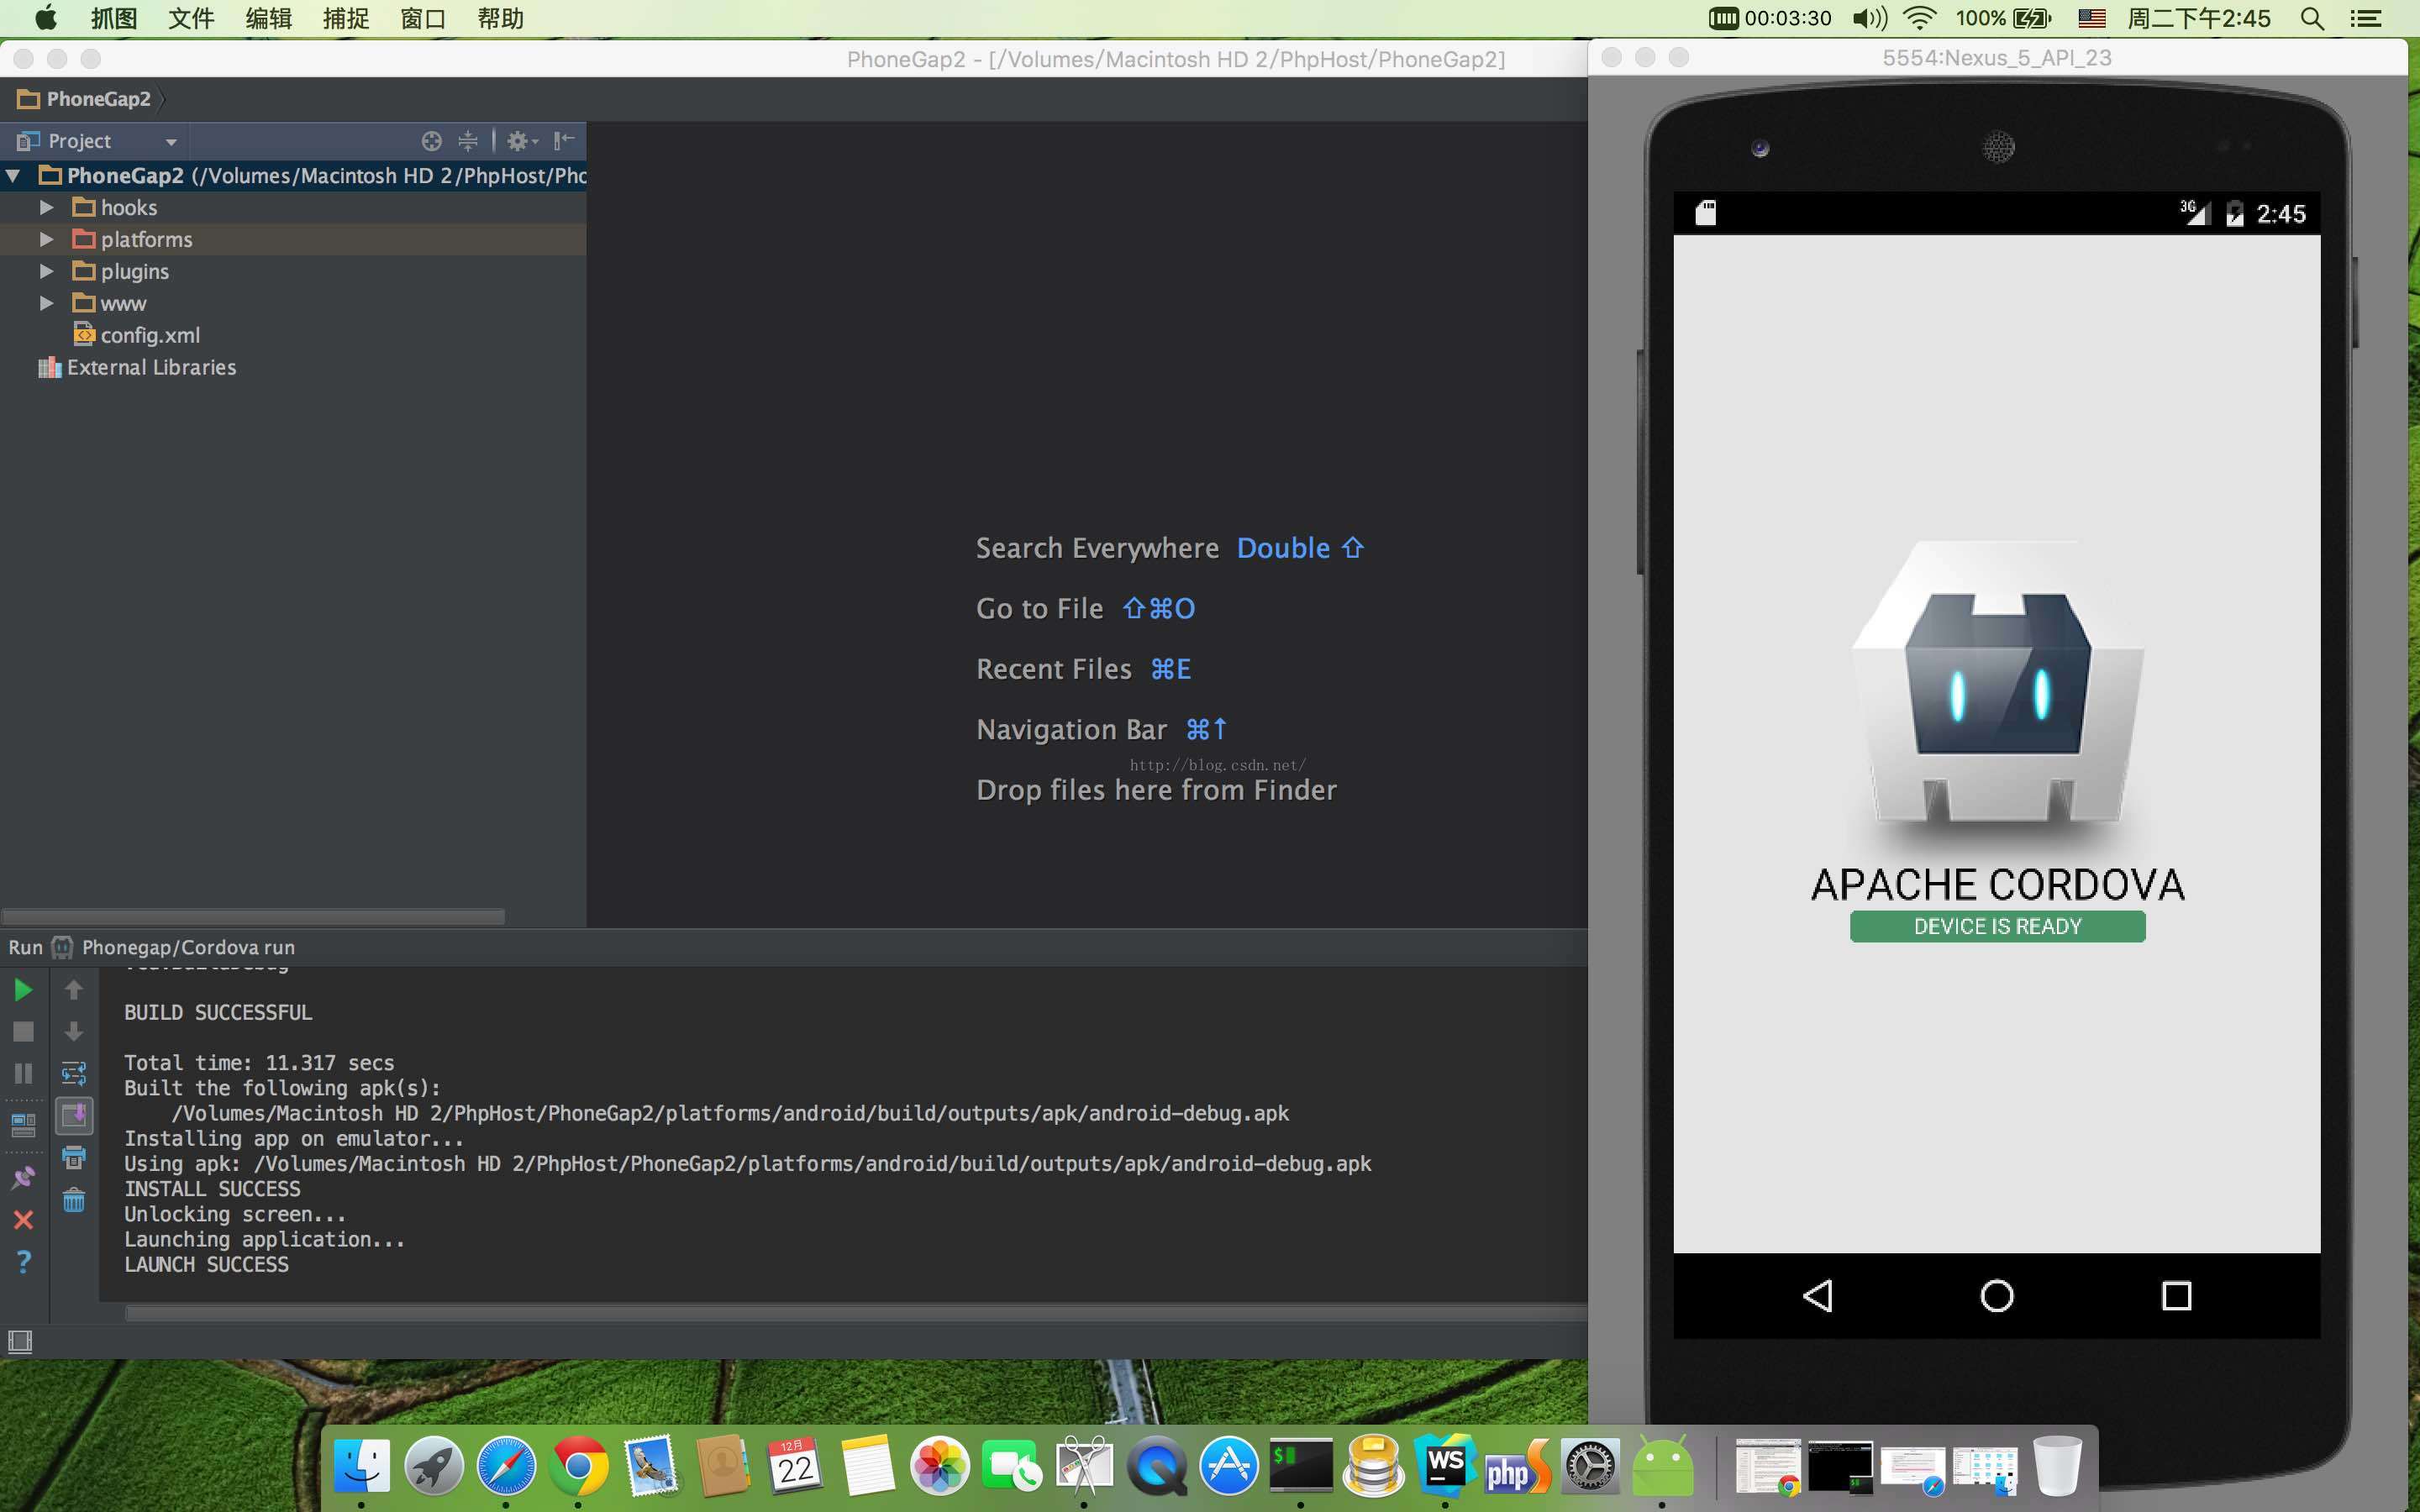Screen dimensions: 2420x1512
Task: Collapse all in the Project panel
Action: [x=467, y=141]
